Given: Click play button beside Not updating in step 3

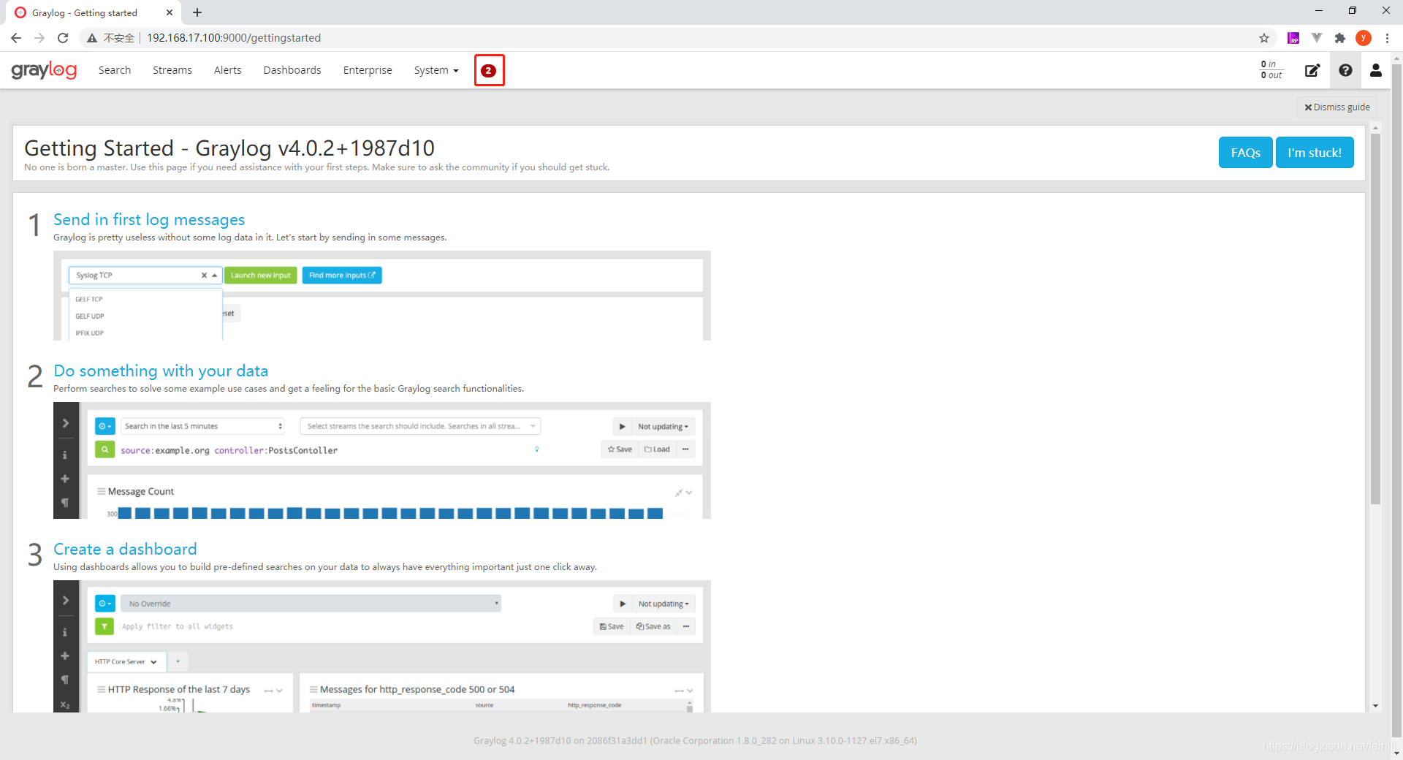Looking at the screenshot, I should point(623,604).
